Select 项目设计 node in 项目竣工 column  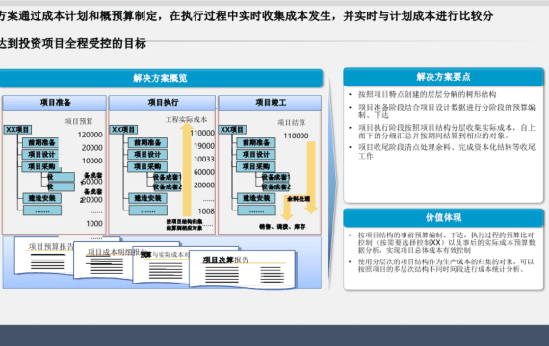(256, 154)
